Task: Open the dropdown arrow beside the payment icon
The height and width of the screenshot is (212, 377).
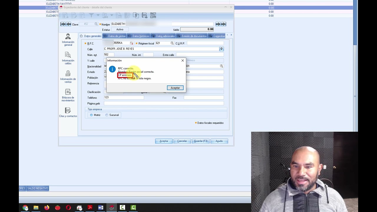Action: [x=112, y=15]
